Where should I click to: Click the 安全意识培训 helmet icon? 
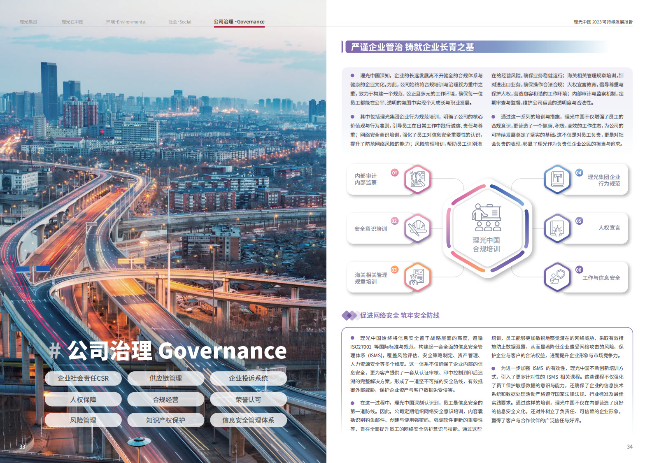click(417, 228)
